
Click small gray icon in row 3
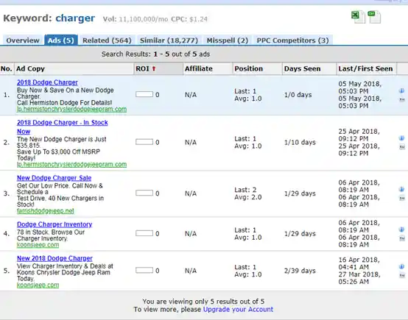[402, 199]
